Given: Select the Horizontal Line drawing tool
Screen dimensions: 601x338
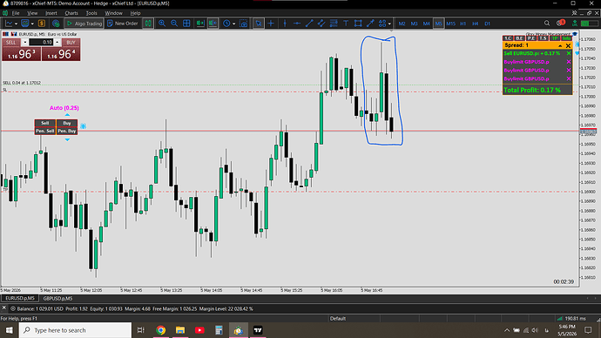Looking at the screenshot, I should pos(297,24).
